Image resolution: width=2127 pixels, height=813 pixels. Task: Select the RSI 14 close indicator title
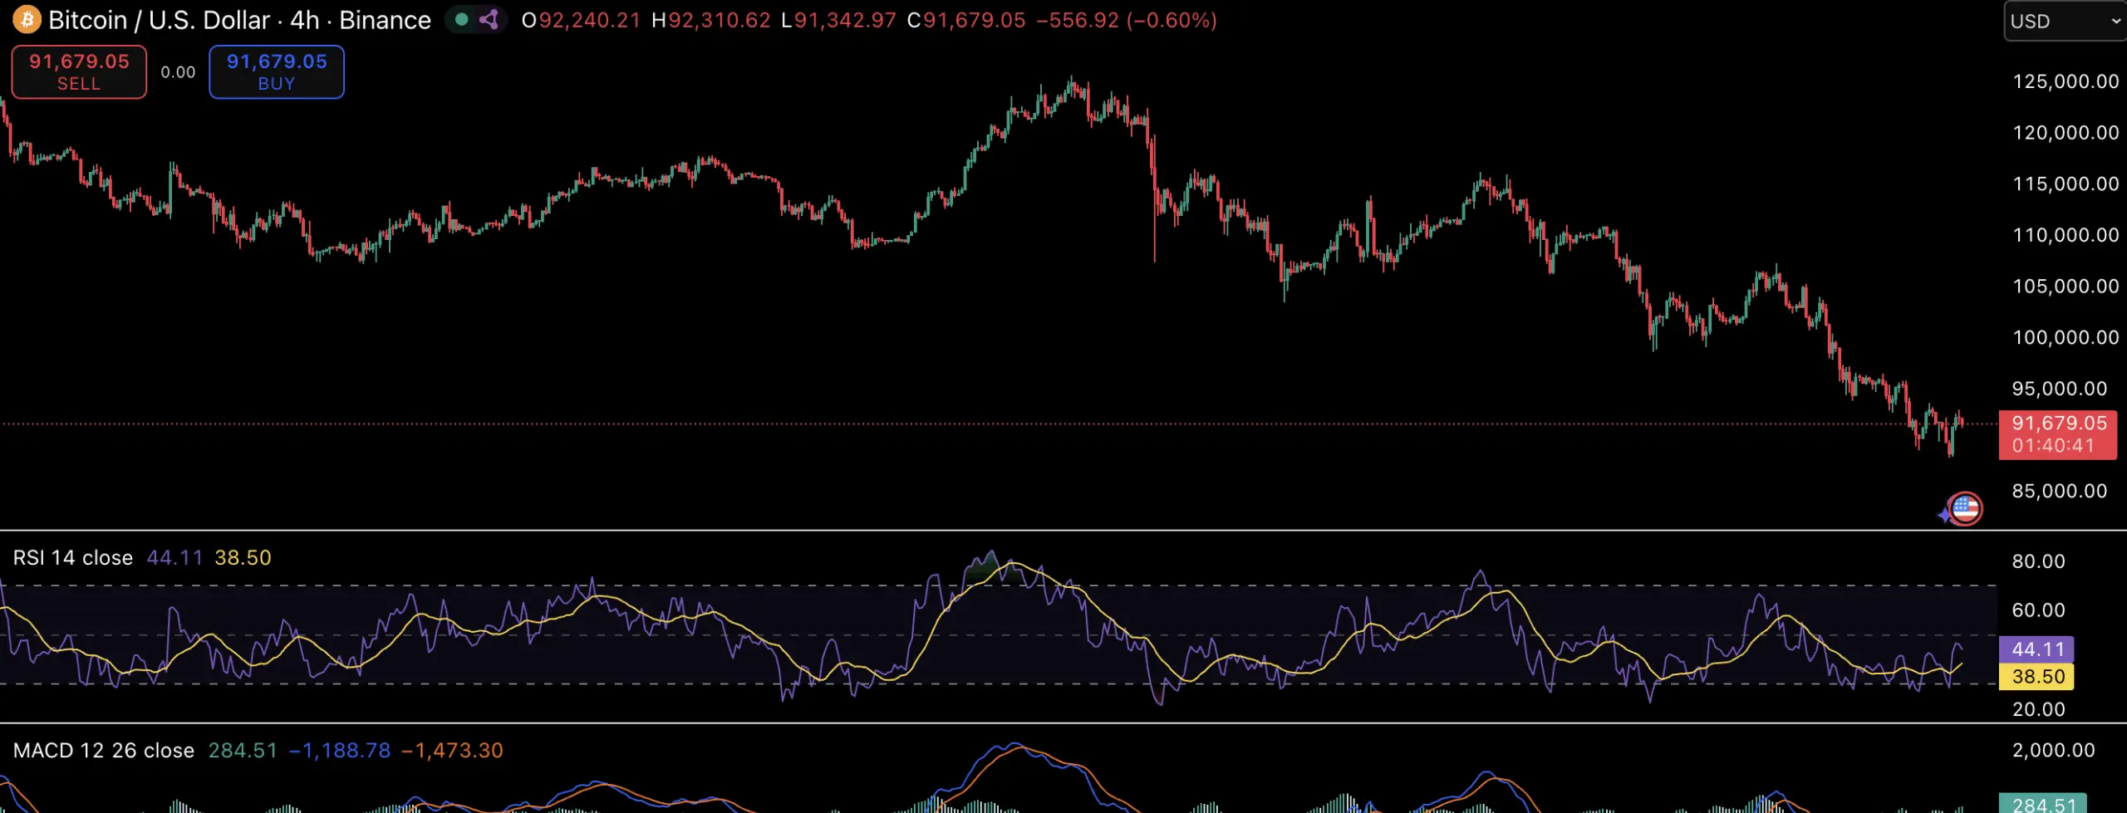[73, 558]
